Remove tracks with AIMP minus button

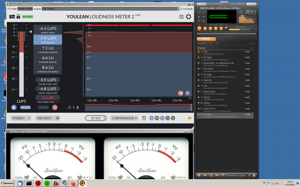[x=205, y=175]
